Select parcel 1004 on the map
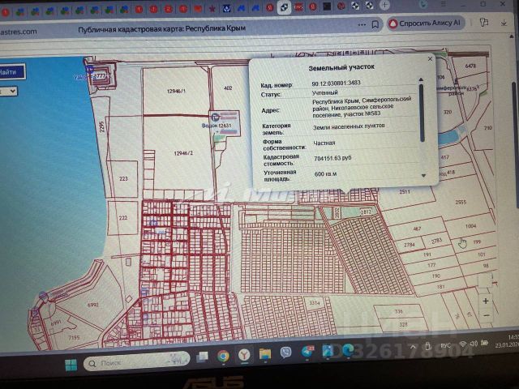519x389 pixels. 470,226
